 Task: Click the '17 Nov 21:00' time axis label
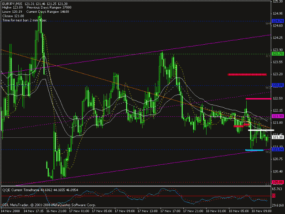click(x=193, y=211)
